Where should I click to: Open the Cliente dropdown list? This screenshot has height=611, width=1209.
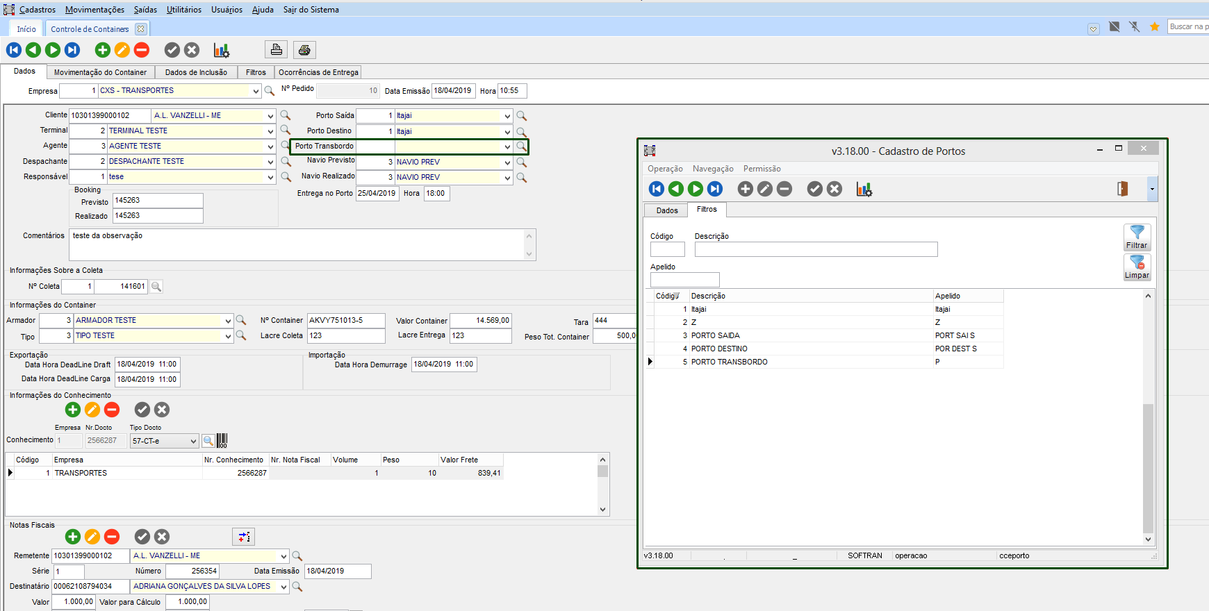click(270, 116)
